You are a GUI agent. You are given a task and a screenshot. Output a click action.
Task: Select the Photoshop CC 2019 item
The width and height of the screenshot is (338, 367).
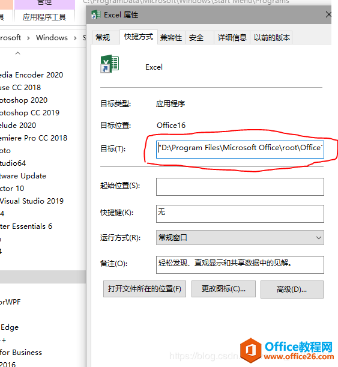click(x=29, y=113)
